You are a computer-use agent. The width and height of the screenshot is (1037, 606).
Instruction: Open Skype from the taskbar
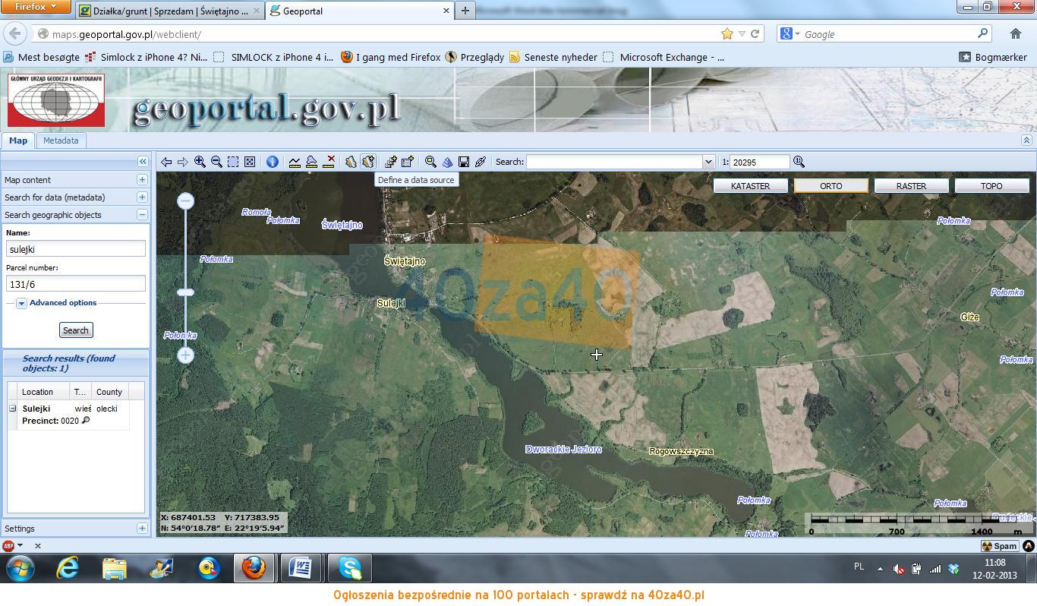point(350,567)
